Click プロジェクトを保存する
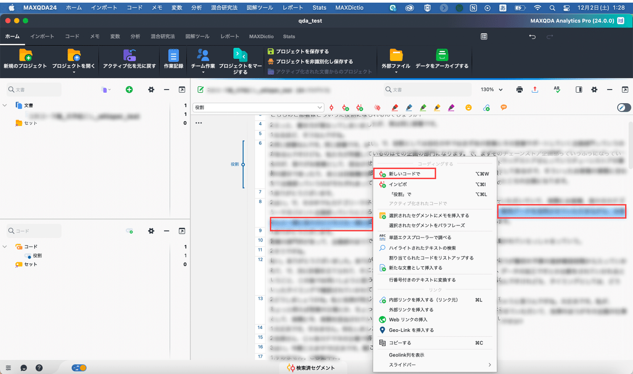This screenshot has height=374, width=633. coord(298,52)
